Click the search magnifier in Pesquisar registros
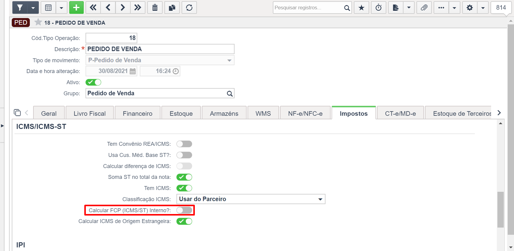This screenshot has height=251, width=514. click(x=347, y=8)
